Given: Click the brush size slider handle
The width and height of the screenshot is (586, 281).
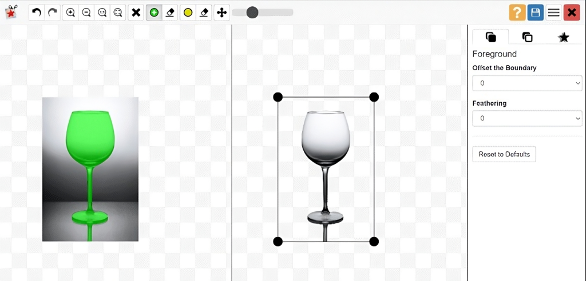Looking at the screenshot, I should (252, 13).
